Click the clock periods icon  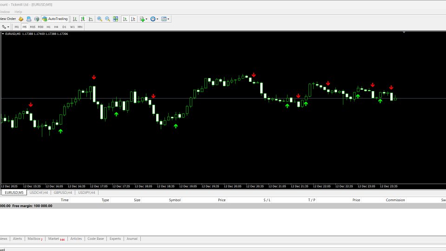[x=153, y=19]
